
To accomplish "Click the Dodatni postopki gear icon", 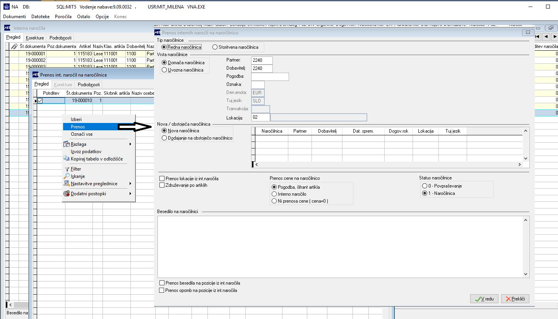I will (x=67, y=194).
